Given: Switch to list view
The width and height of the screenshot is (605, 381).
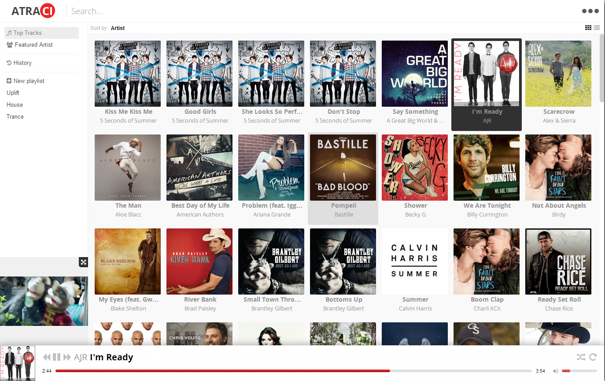Looking at the screenshot, I should [597, 28].
